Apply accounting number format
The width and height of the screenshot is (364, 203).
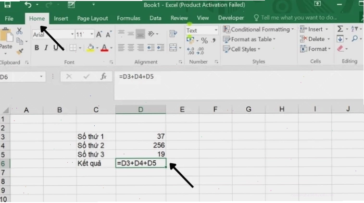(x=190, y=40)
